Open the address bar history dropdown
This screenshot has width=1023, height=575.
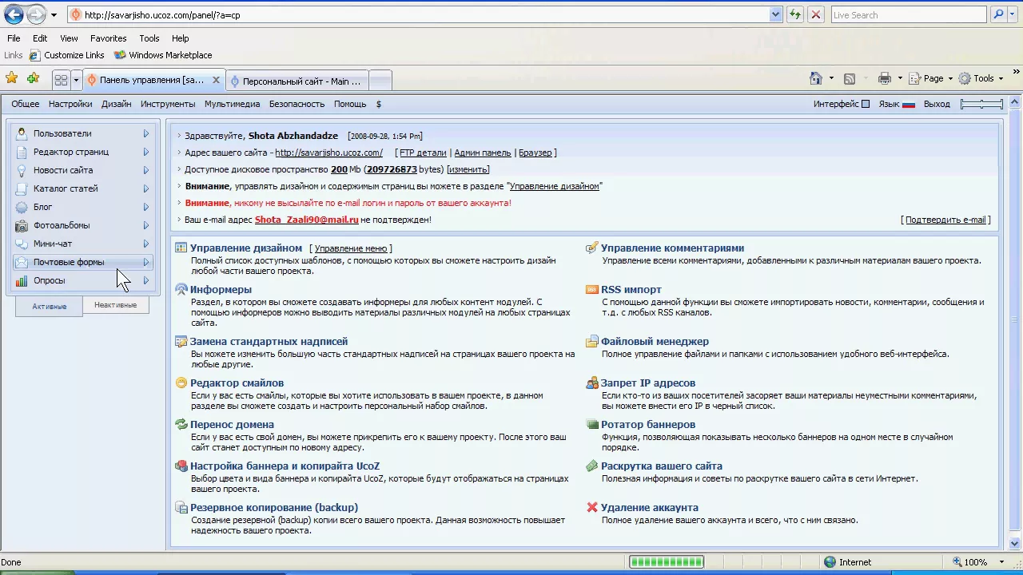tap(775, 14)
